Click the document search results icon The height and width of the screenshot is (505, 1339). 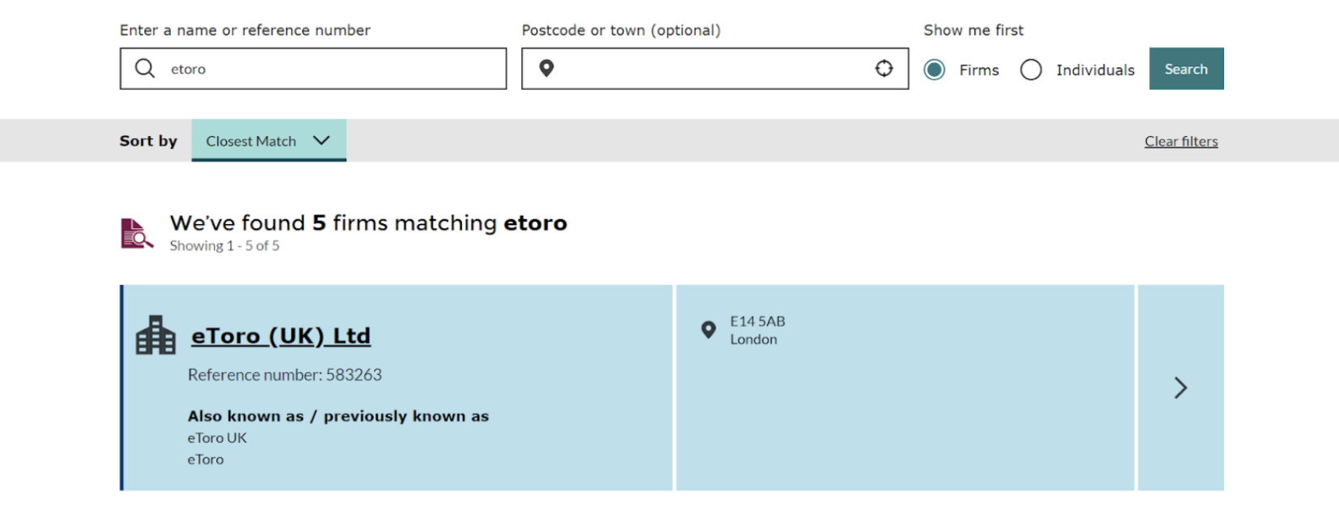coord(136,234)
